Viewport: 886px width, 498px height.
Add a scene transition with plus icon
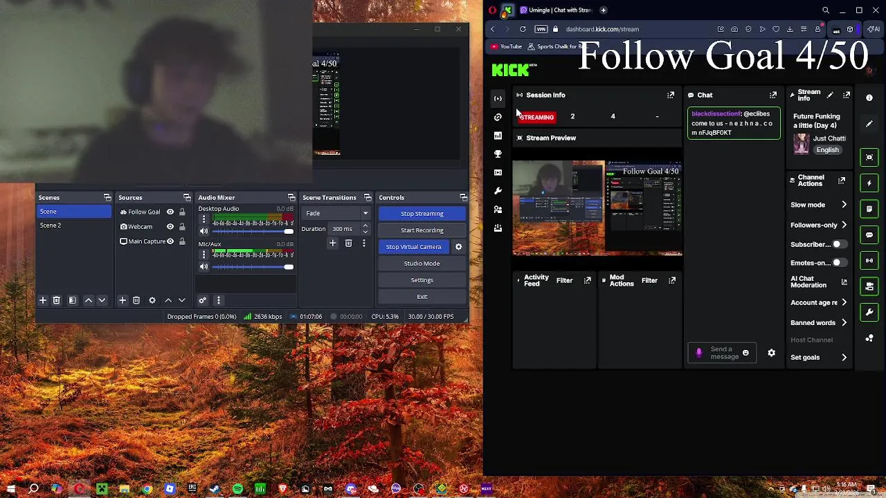coord(332,243)
